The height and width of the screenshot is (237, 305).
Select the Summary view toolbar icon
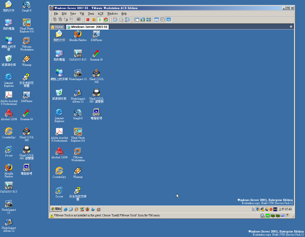[157, 20]
